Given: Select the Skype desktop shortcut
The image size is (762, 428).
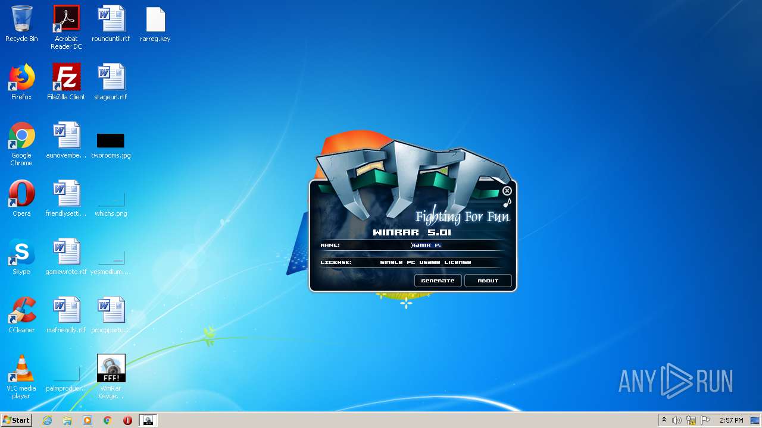Looking at the screenshot, I should [21, 257].
